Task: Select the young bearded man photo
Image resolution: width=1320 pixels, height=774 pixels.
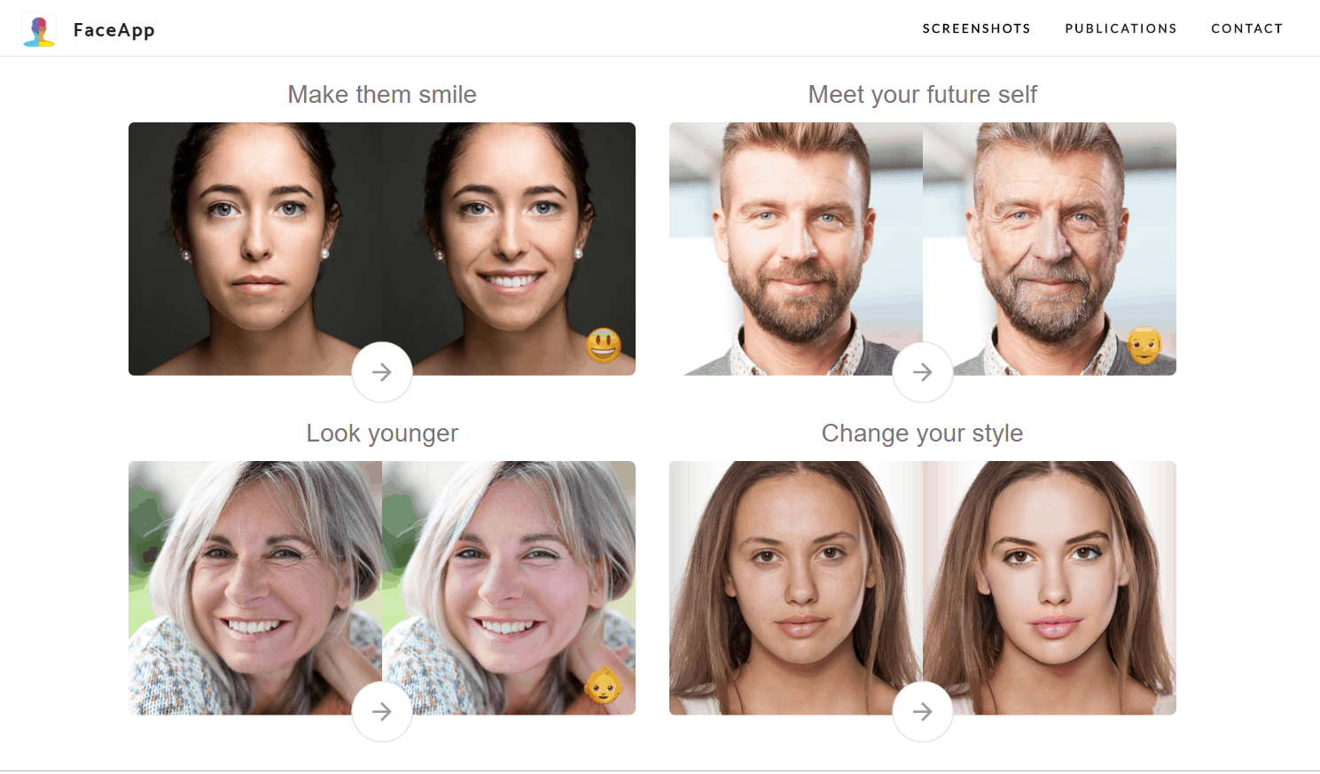Action: (x=796, y=249)
